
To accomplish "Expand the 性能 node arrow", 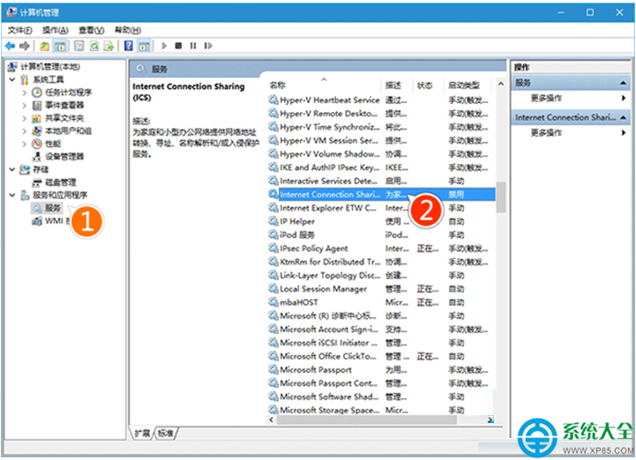I will pos(25,145).
